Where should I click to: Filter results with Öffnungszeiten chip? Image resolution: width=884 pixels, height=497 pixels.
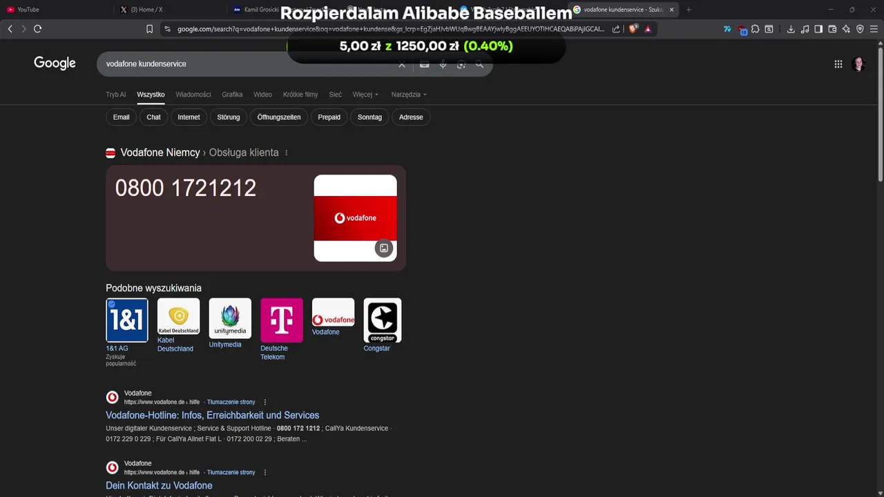coord(279,117)
